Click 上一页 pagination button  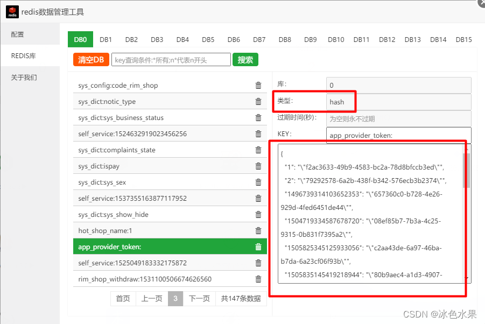coord(152,298)
